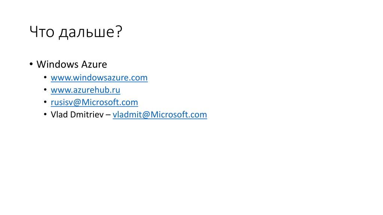Image resolution: width=383 pixels, height=215 pixels.
Task: Click the bullet before rusisv@Microsoft.com
Action: pyautogui.click(x=45, y=102)
